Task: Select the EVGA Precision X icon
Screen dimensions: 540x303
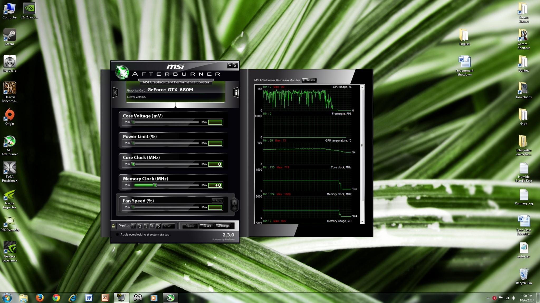Action: 10,172
